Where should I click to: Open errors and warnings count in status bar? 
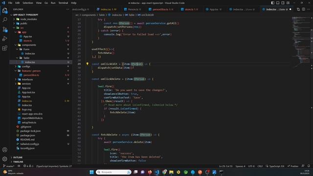point(28,166)
